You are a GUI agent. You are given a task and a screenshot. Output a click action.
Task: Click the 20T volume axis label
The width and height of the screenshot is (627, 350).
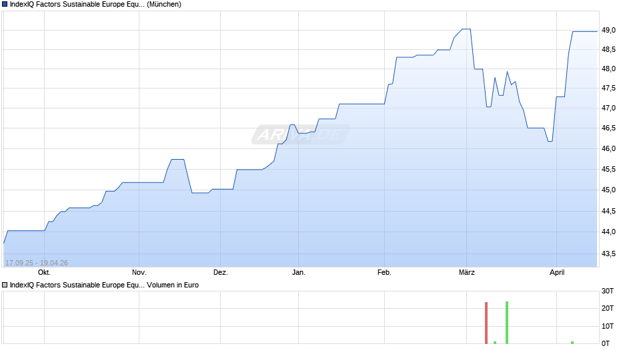pos(608,308)
